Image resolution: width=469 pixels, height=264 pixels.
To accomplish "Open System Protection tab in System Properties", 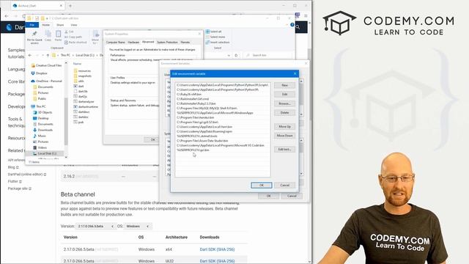I will tap(167, 43).
